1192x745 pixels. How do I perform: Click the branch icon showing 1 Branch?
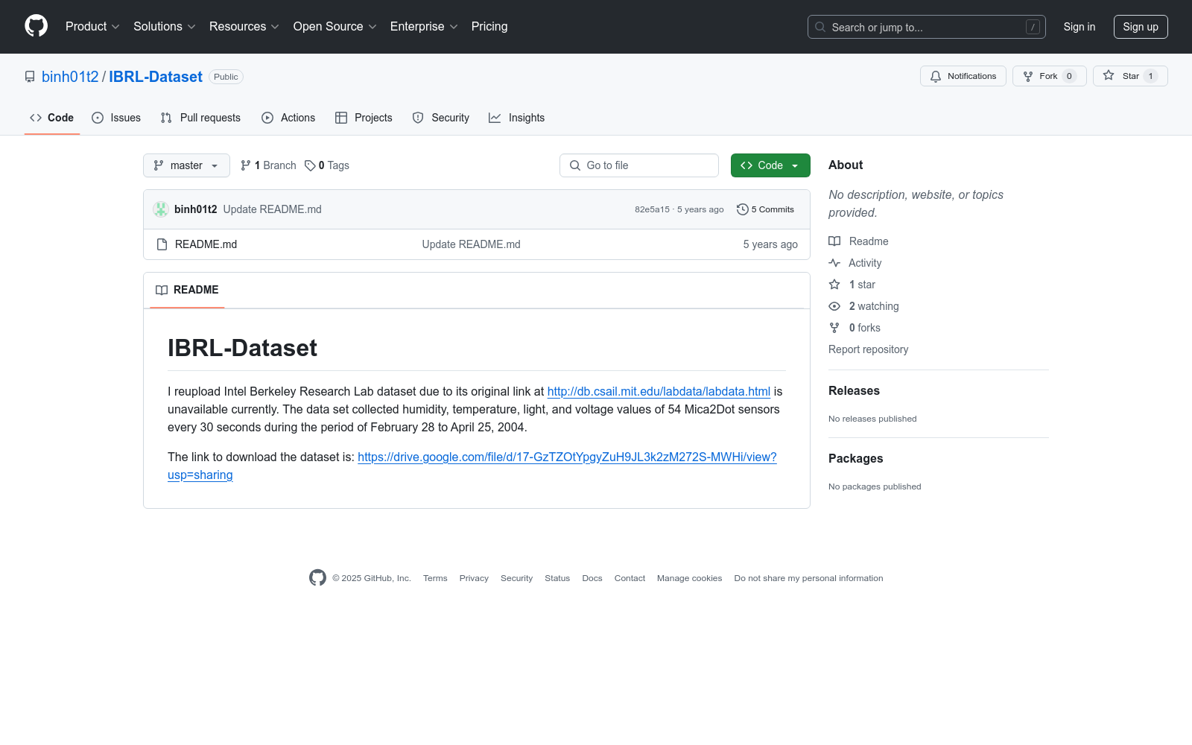tap(246, 165)
